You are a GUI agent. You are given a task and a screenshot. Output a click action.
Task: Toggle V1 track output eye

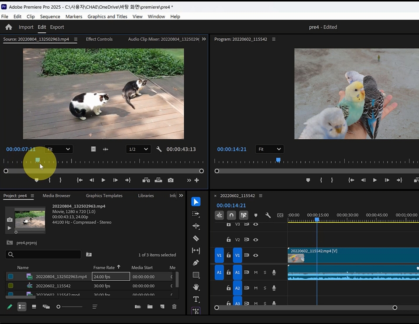pyautogui.click(x=255, y=255)
